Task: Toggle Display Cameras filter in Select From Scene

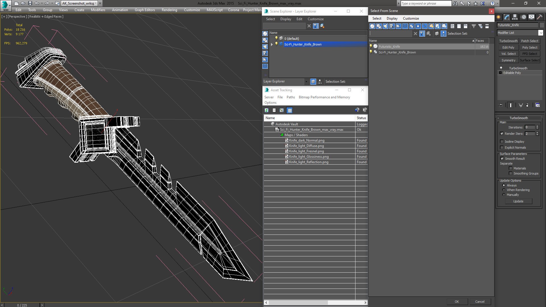Action: pos(392,26)
